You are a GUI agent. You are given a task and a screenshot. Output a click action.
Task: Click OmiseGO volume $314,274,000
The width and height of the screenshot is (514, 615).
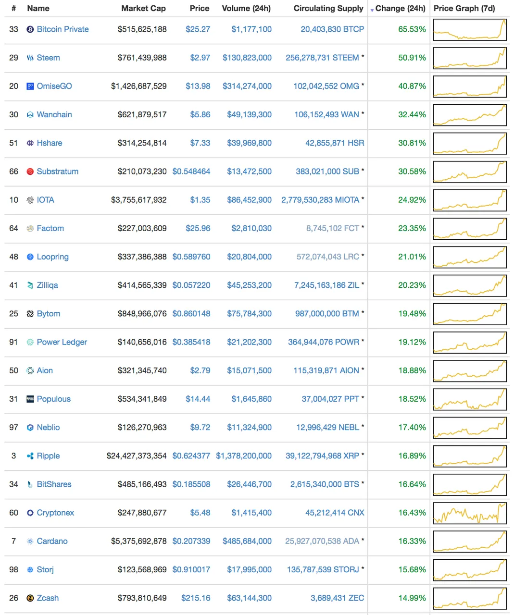247,86
